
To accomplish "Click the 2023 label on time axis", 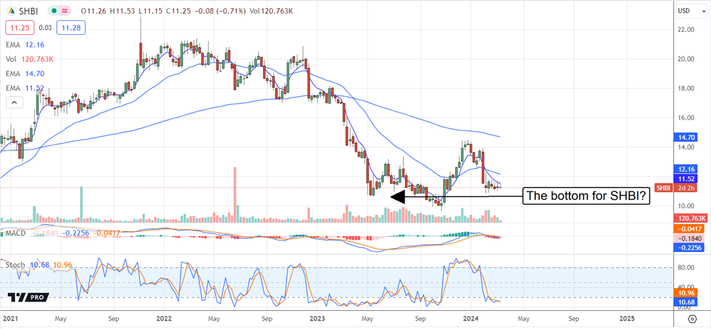I will click(x=317, y=318).
